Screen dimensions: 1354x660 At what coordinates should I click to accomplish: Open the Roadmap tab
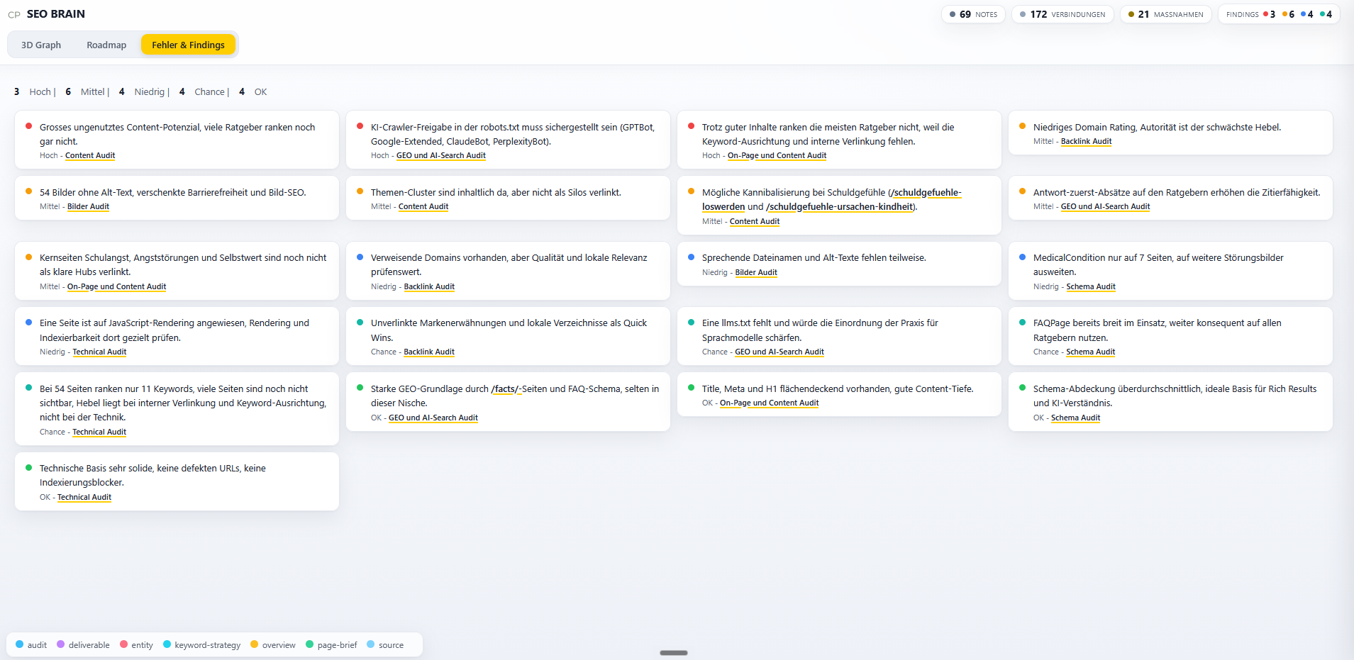[106, 45]
